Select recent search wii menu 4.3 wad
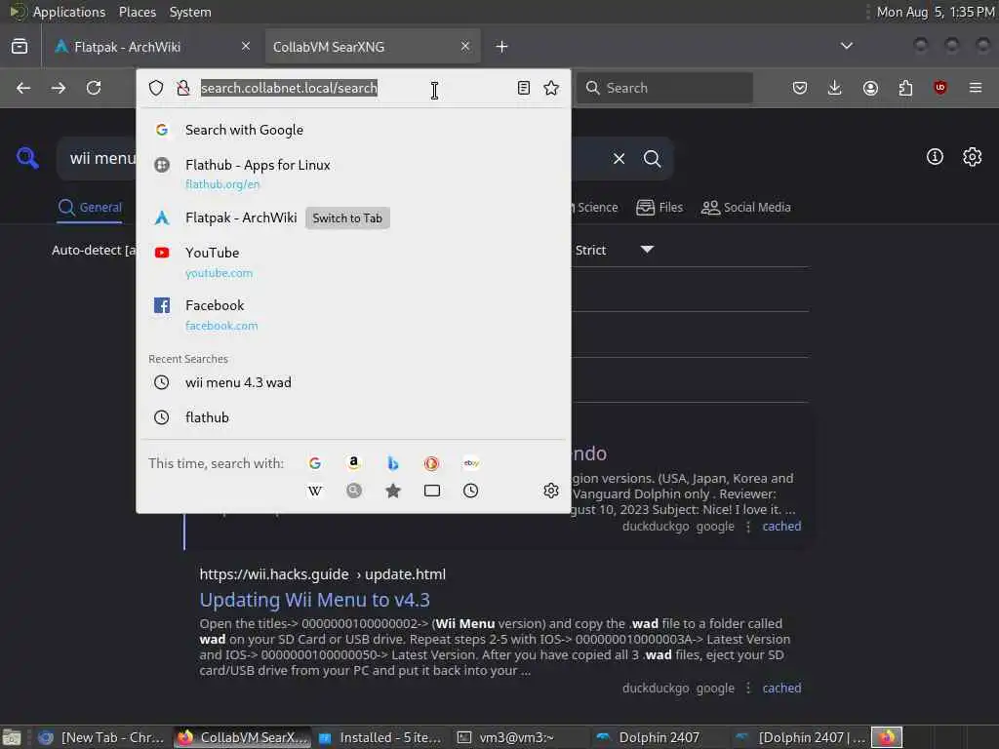 click(x=353, y=382)
